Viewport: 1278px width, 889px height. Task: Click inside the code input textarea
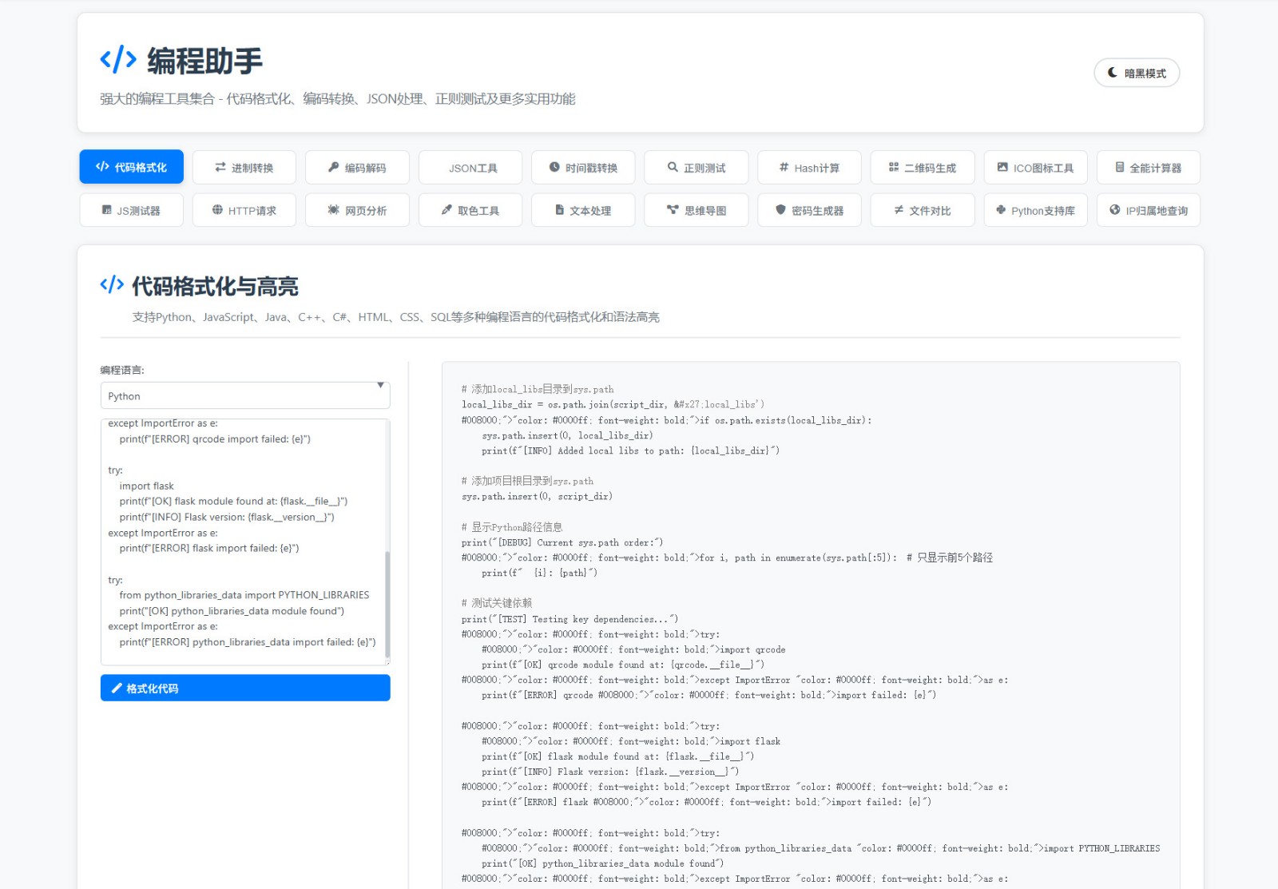coord(240,543)
